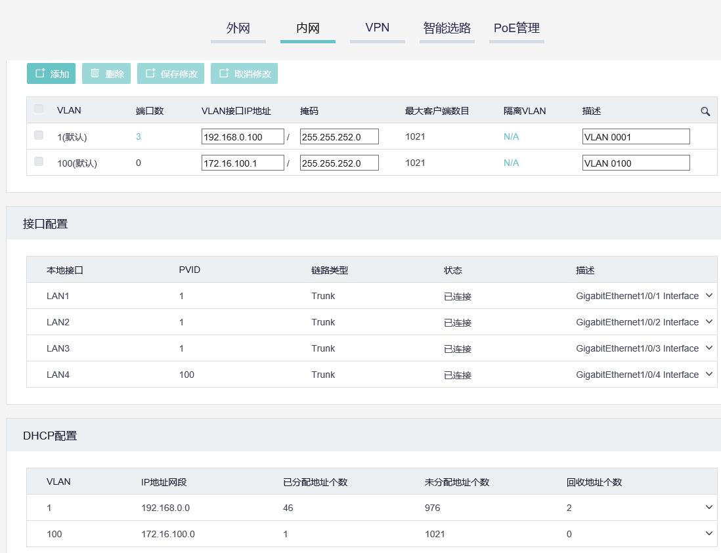The height and width of the screenshot is (553, 721).
Task: Expand the LAN4 interface row chevron
Action: (709, 375)
